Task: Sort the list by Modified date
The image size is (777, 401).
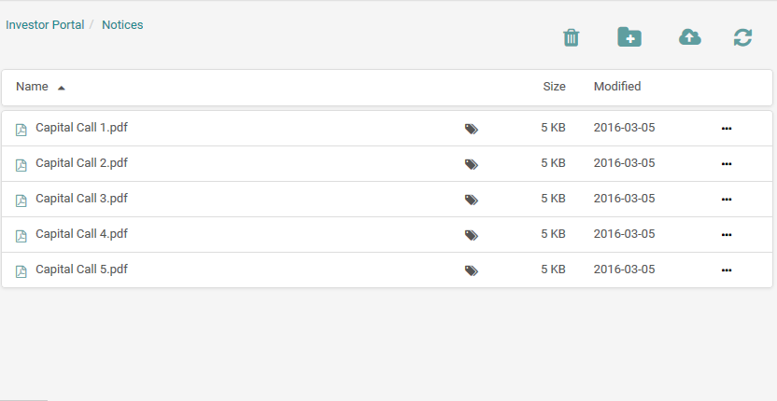Action: pos(617,87)
